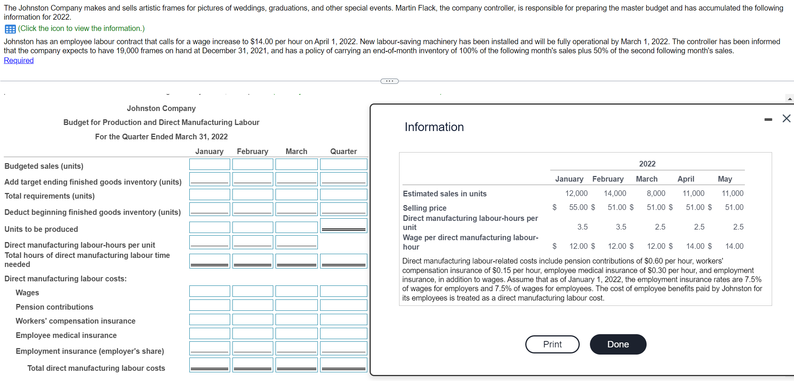
Task: Select March Employee medical insurance field
Action: pos(297,333)
